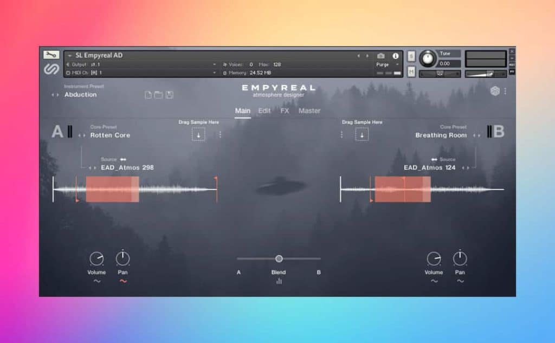Click the wrench icon in Kontakt header

[x=51, y=55]
